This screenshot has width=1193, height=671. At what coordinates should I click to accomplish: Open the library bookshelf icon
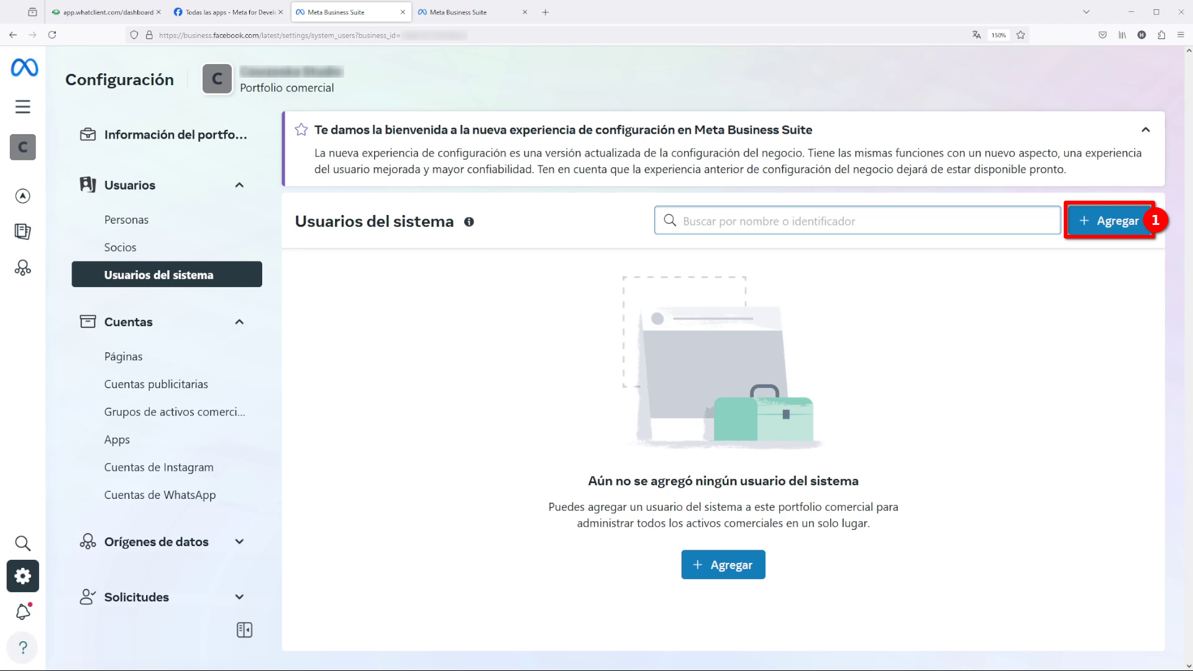pyautogui.click(x=1122, y=35)
